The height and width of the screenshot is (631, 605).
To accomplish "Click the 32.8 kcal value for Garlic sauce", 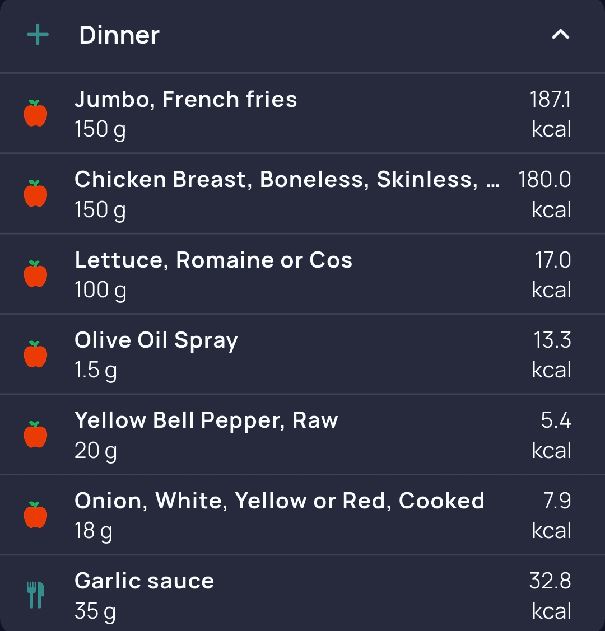I will (550, 596).
